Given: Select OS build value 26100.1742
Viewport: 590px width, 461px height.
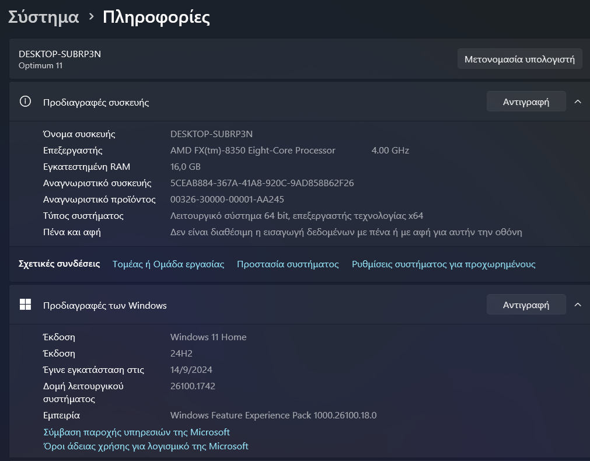Looking at the screenshot, I should pyautogui.click(x=193, y=386).
